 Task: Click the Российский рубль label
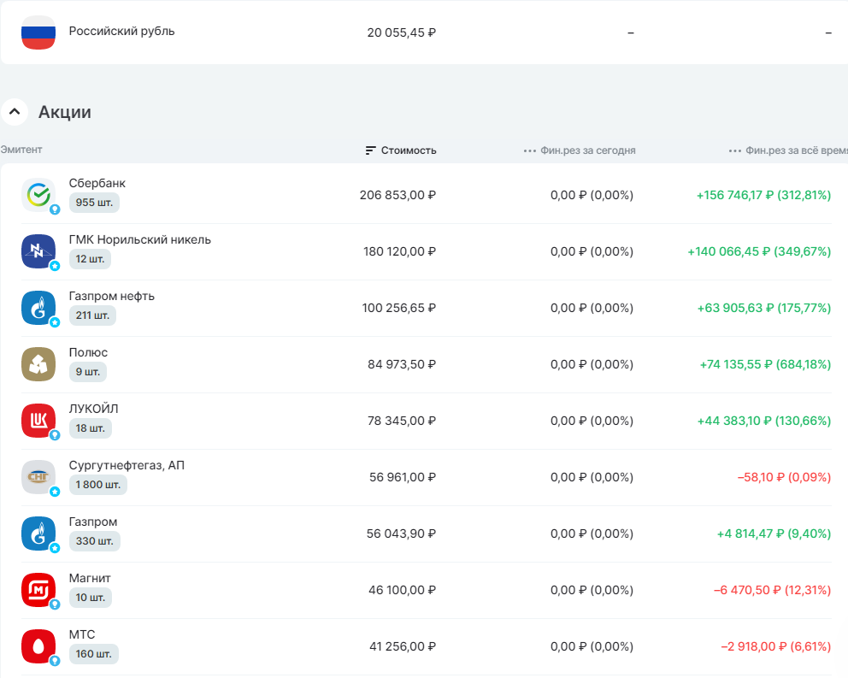[x=121, y=31]
